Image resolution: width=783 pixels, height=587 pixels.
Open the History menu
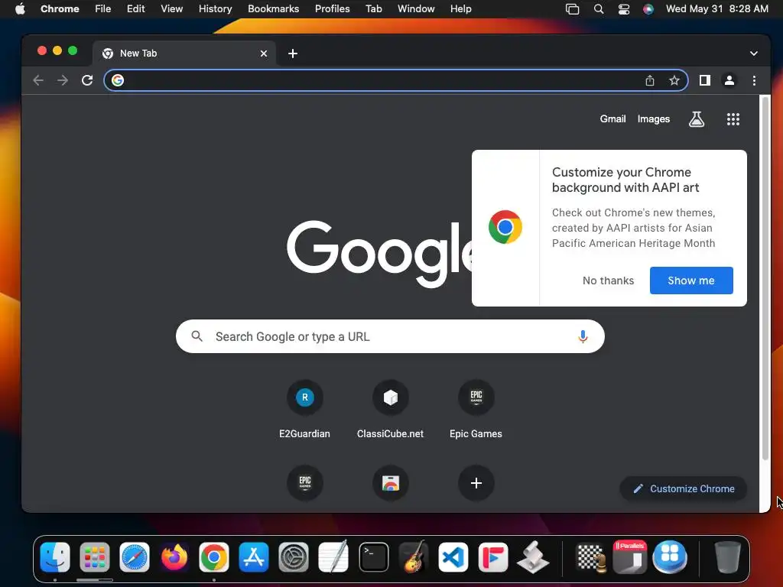(215, 9)
